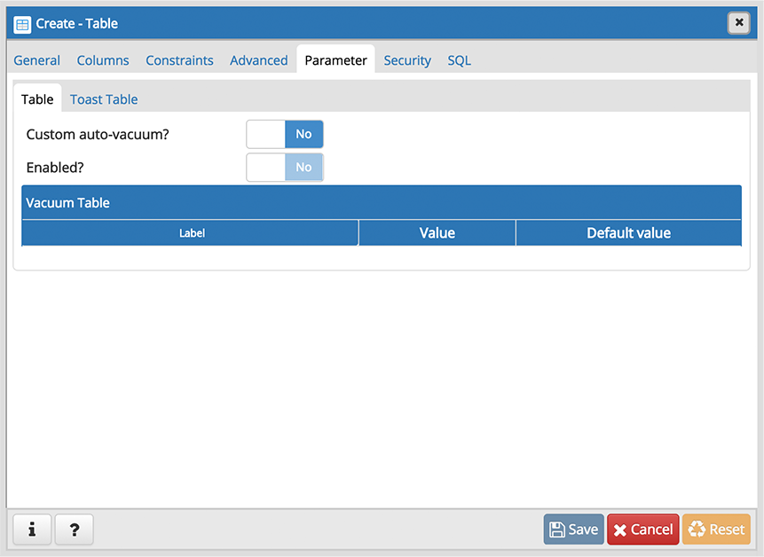Switch to the Toast Table sub-tab
This screenshot has height=557, width=764.
pyautogui.click(x=104, y=99)
